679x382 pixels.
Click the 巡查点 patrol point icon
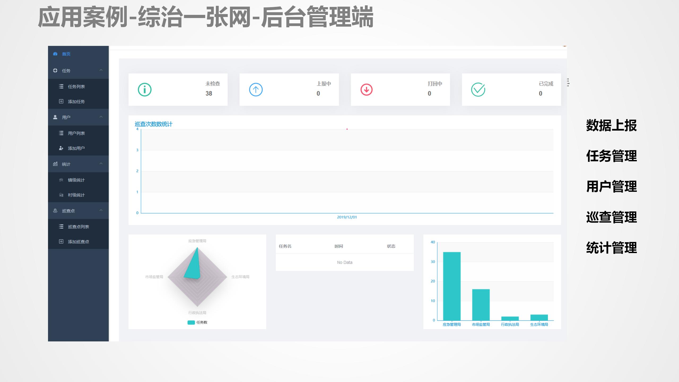pos(55,211)
